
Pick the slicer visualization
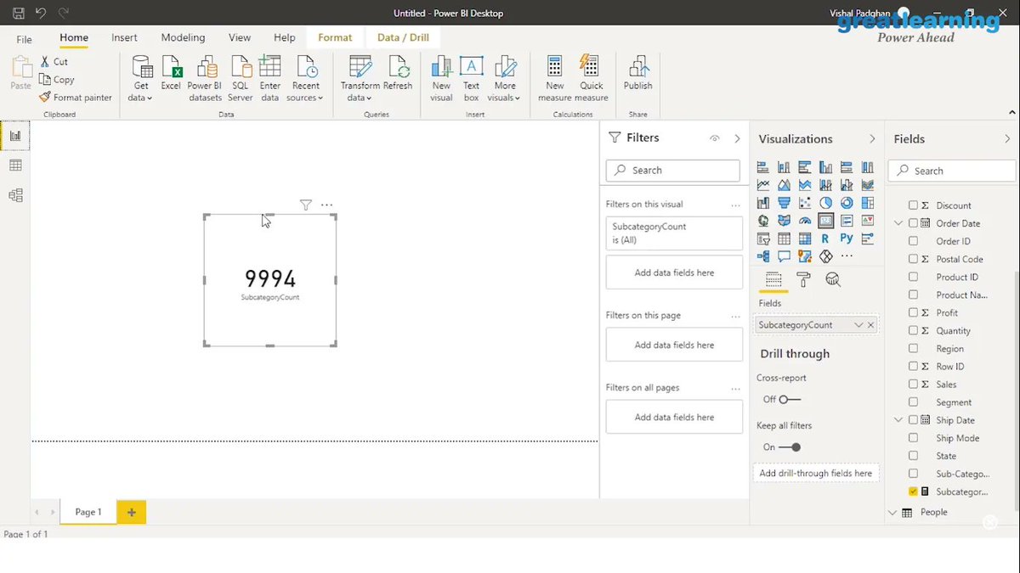point(762,239)
